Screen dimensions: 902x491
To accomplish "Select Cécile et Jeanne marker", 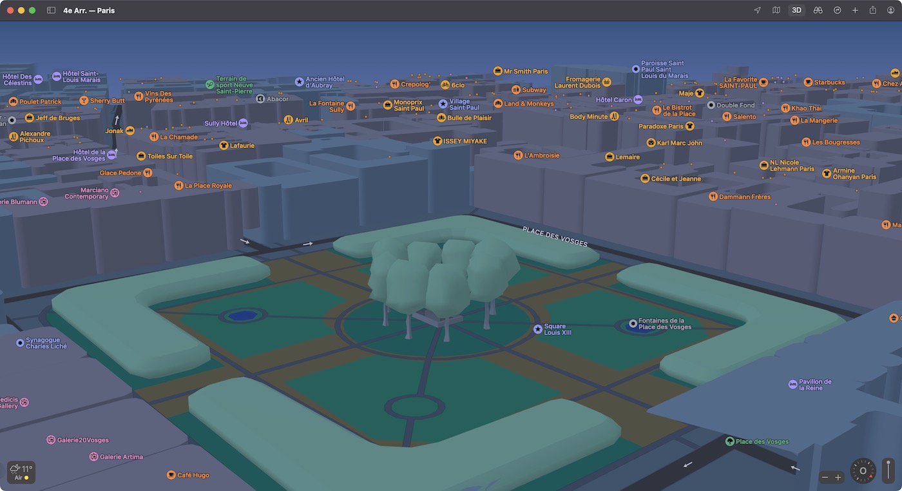I will point(645,178).
